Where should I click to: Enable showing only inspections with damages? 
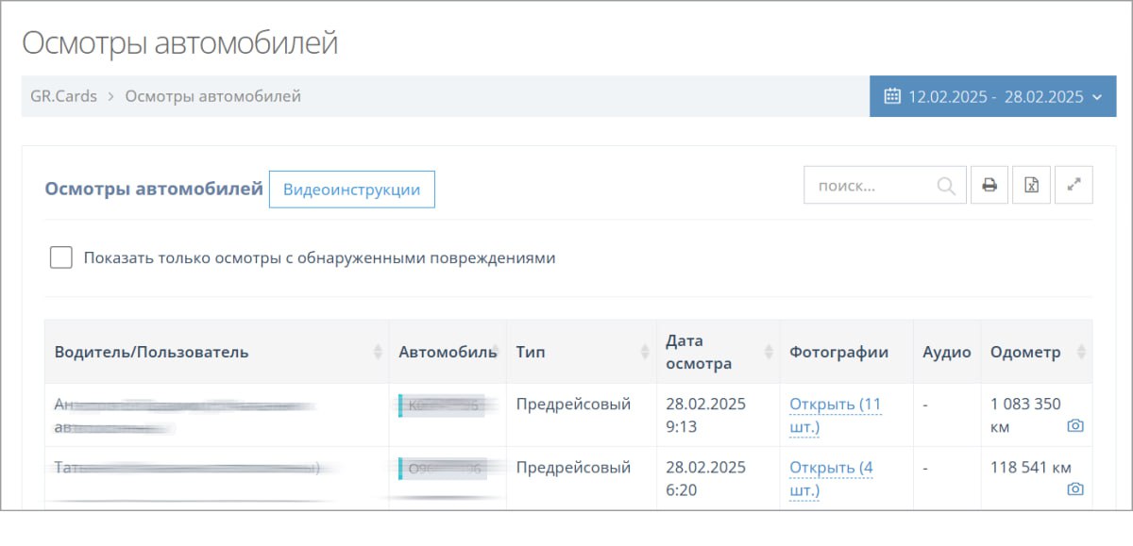pyautogui.click(x=60, y=256)
